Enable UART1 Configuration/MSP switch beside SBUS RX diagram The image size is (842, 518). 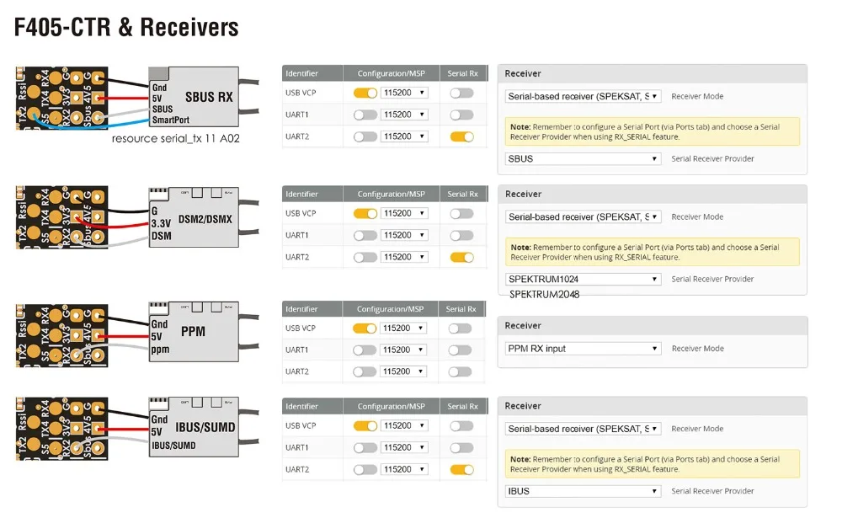[365, 115]
